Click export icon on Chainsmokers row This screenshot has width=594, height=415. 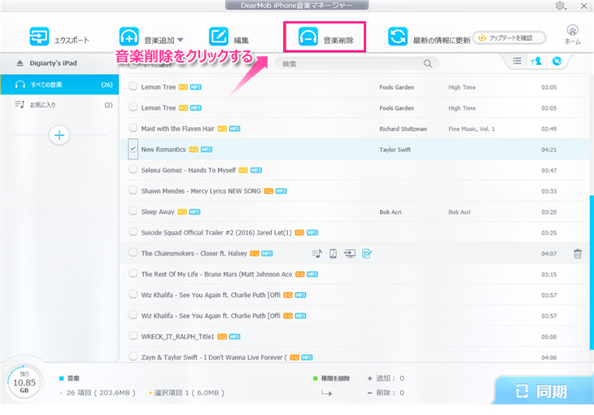tap(350, 253)
